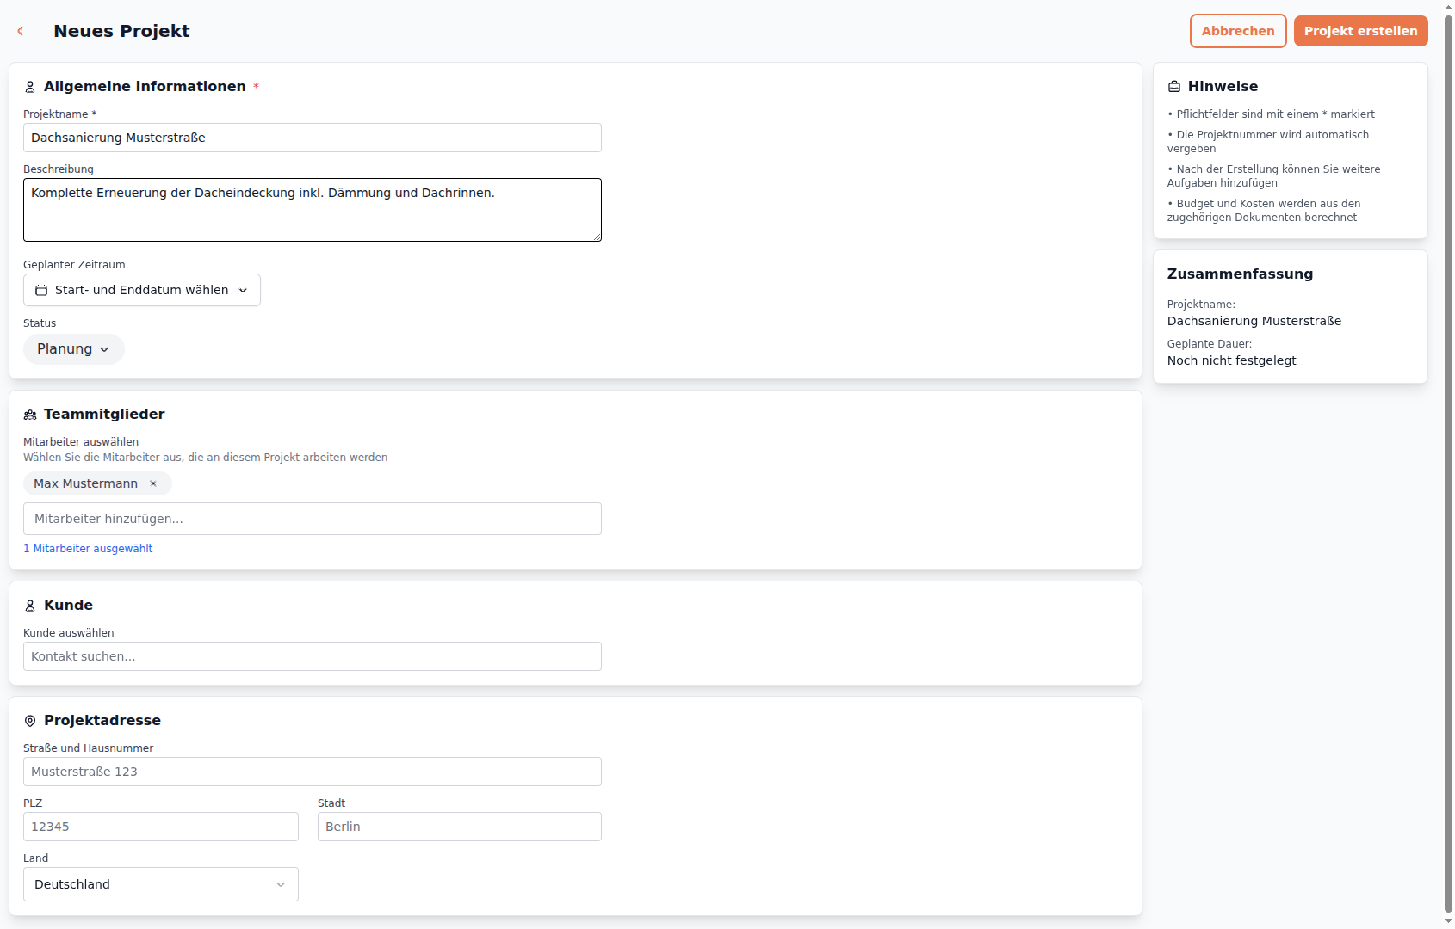Image resolution: width=1455 pixels, height=929 pixels.
Task: Remove Max Mustermann with x icon
Action: click(153, 483)
